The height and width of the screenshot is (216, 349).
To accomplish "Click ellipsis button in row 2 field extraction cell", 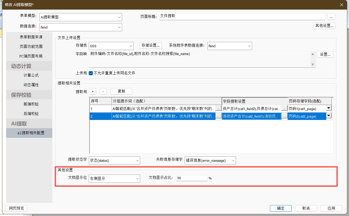I will coord(284,116).
